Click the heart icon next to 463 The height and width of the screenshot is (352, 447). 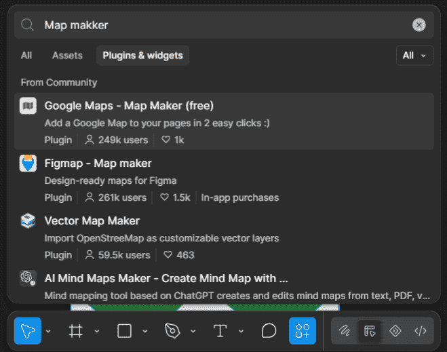(168, 255)
